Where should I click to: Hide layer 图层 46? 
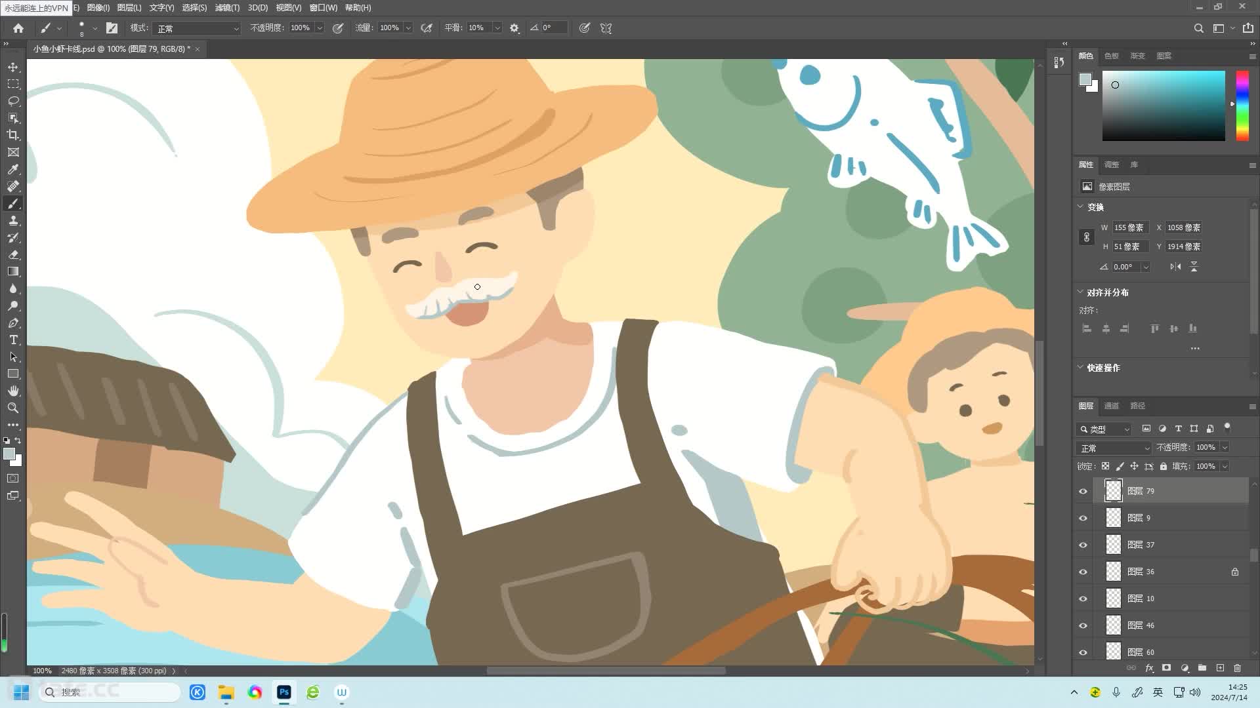1083,625
